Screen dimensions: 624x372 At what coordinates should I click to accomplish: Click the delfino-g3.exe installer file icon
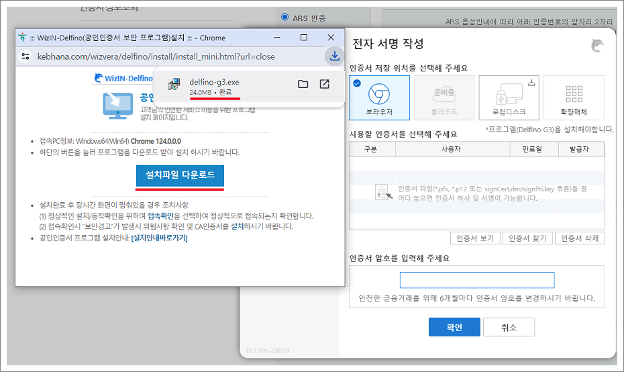pos(174,84)
